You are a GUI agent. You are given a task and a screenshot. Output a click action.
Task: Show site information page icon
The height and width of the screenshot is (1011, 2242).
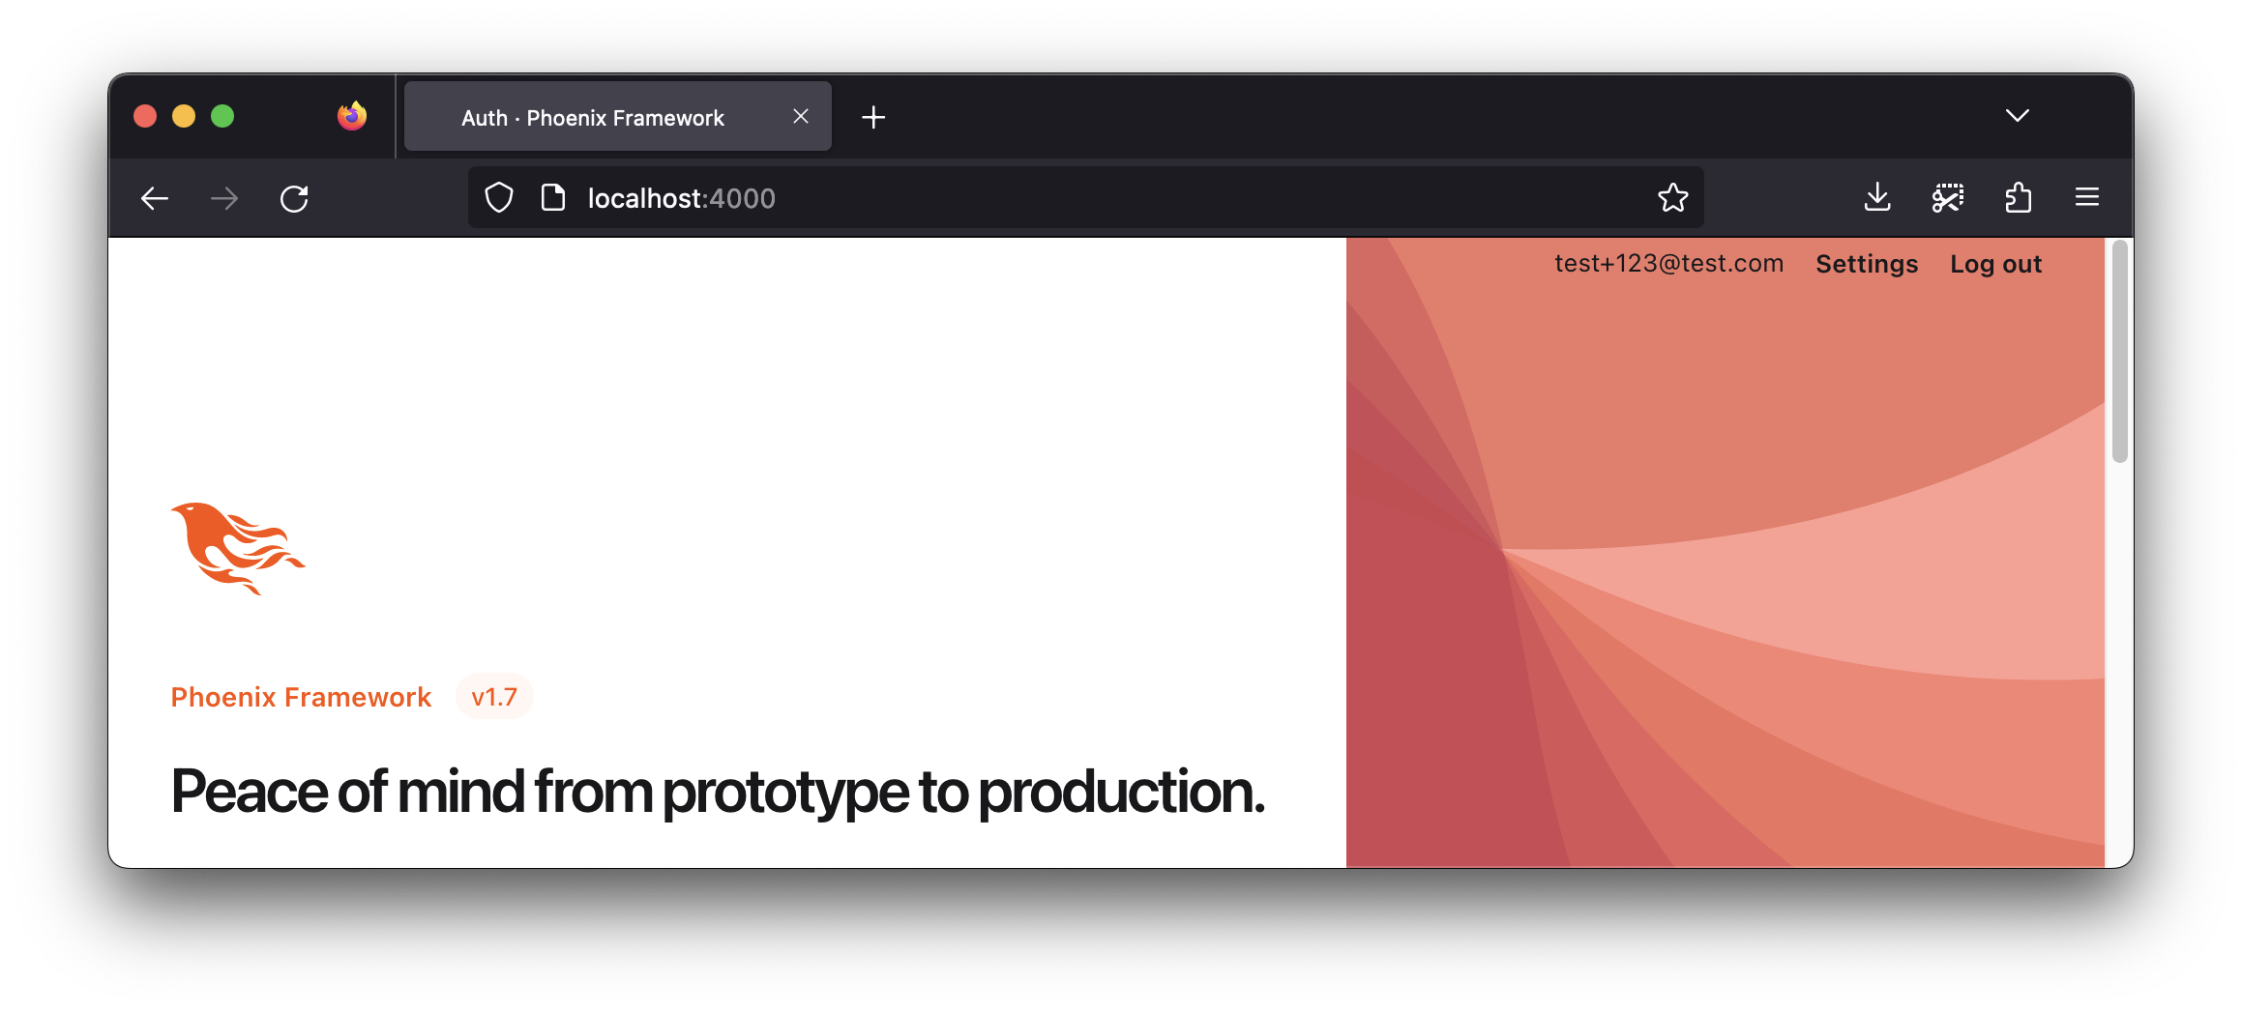coord(553,198)
